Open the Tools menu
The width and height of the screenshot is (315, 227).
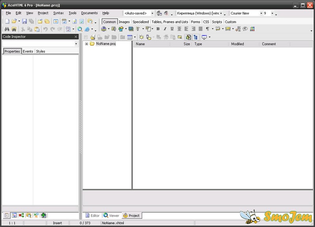72,13
